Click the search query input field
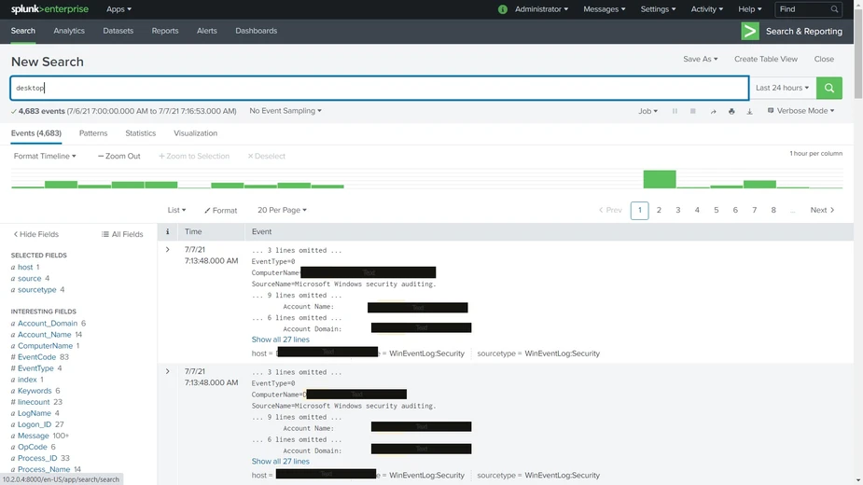 click(x=380, y=88)
